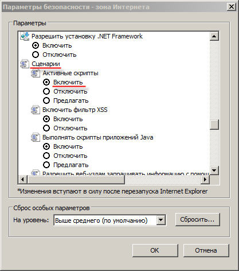The width and height of the screenshot is (239, 271).
Task: Click the Активные скрипты script icon
Action: tap(36, 73)
